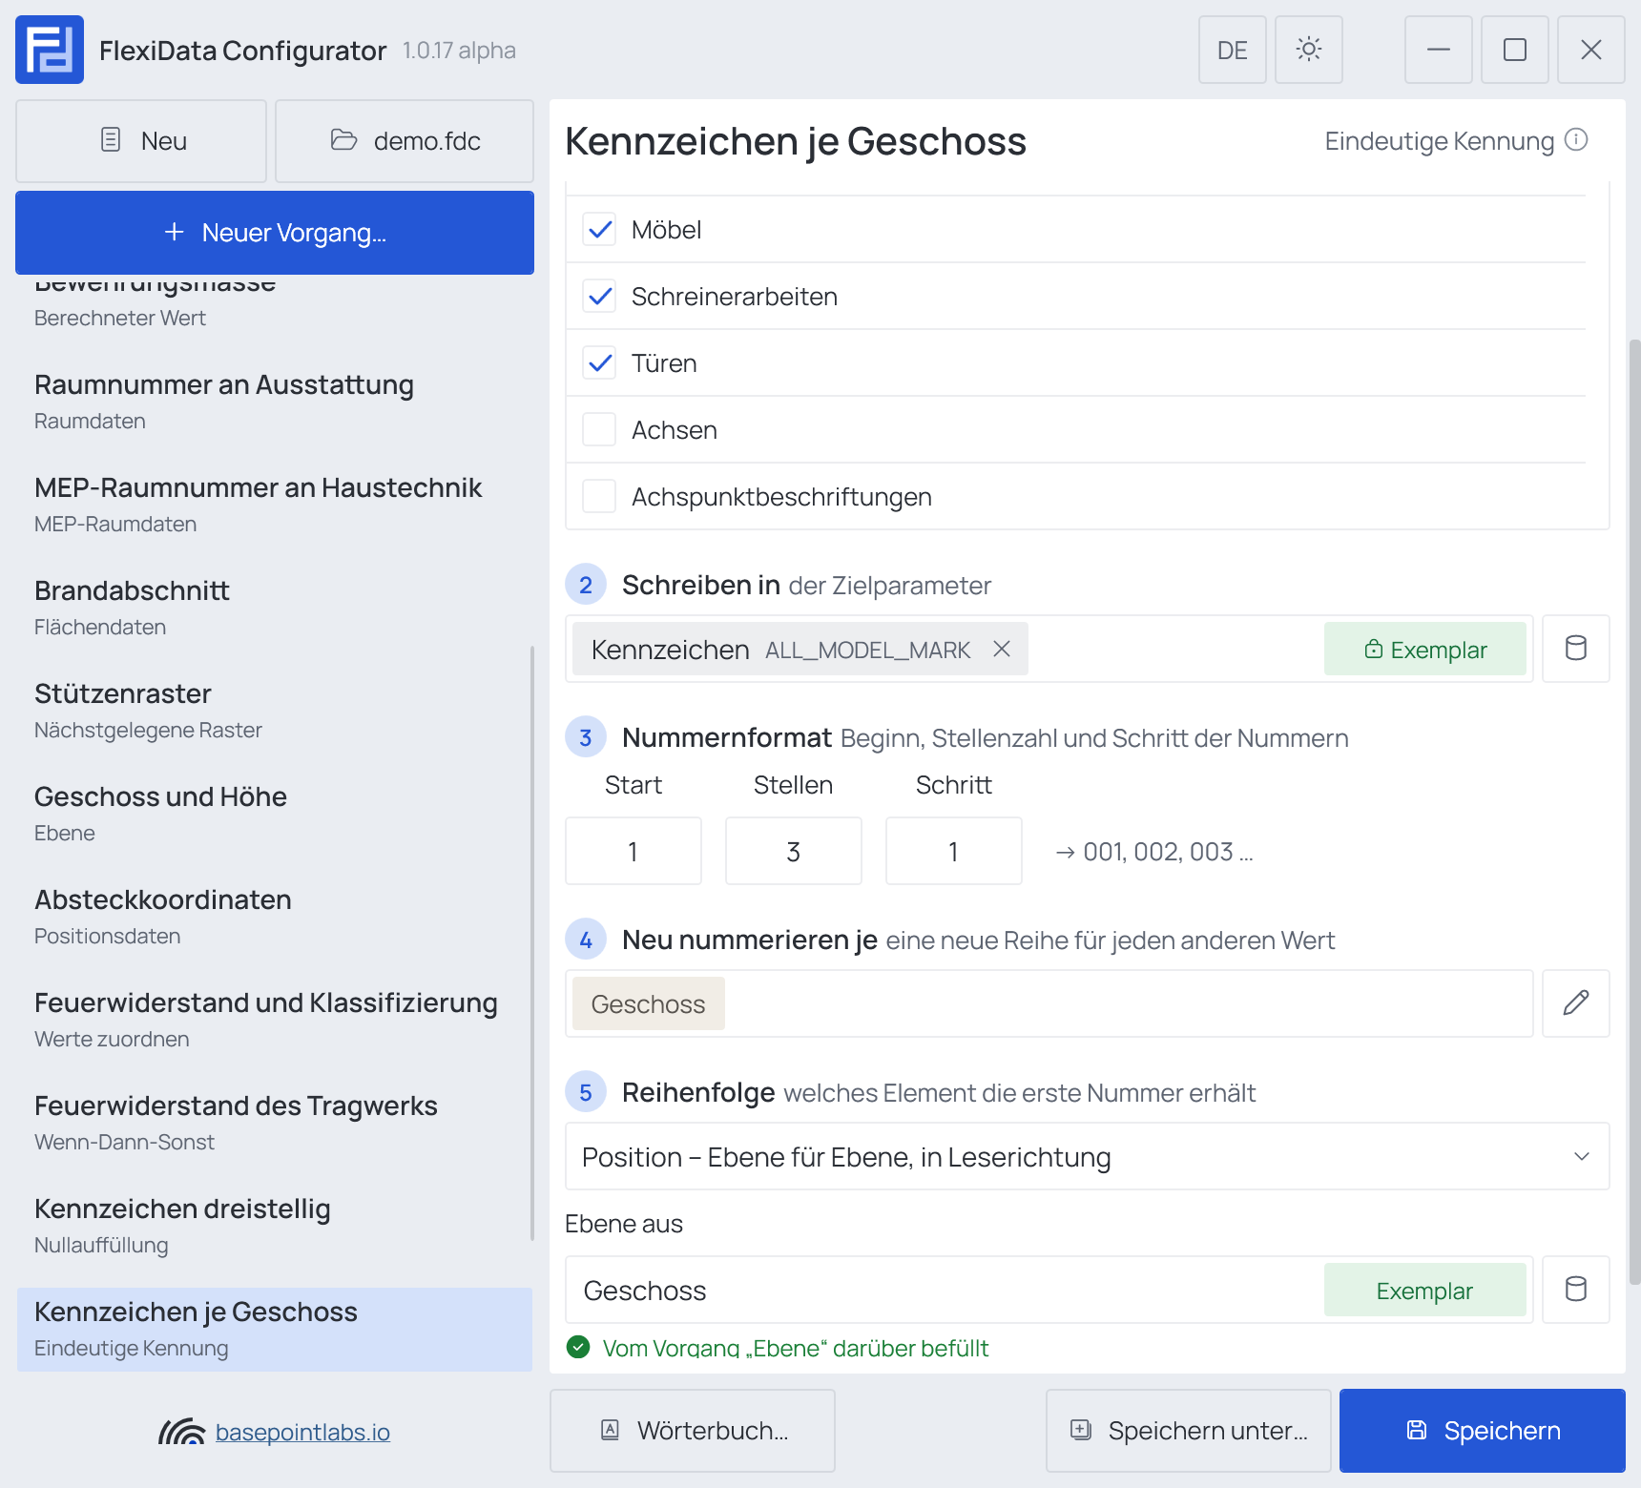Select the Kennzeichen je Geschoss operation
Image resolution: width=1641 pixels, height=1488 pixels.
tap(275, 1330)
